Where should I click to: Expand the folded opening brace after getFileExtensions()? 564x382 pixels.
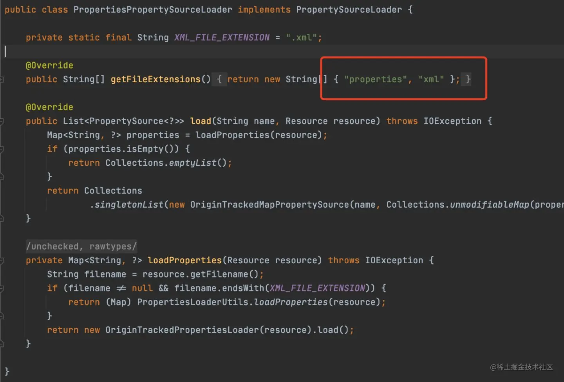pyautogui.click(x=219, y=79)
